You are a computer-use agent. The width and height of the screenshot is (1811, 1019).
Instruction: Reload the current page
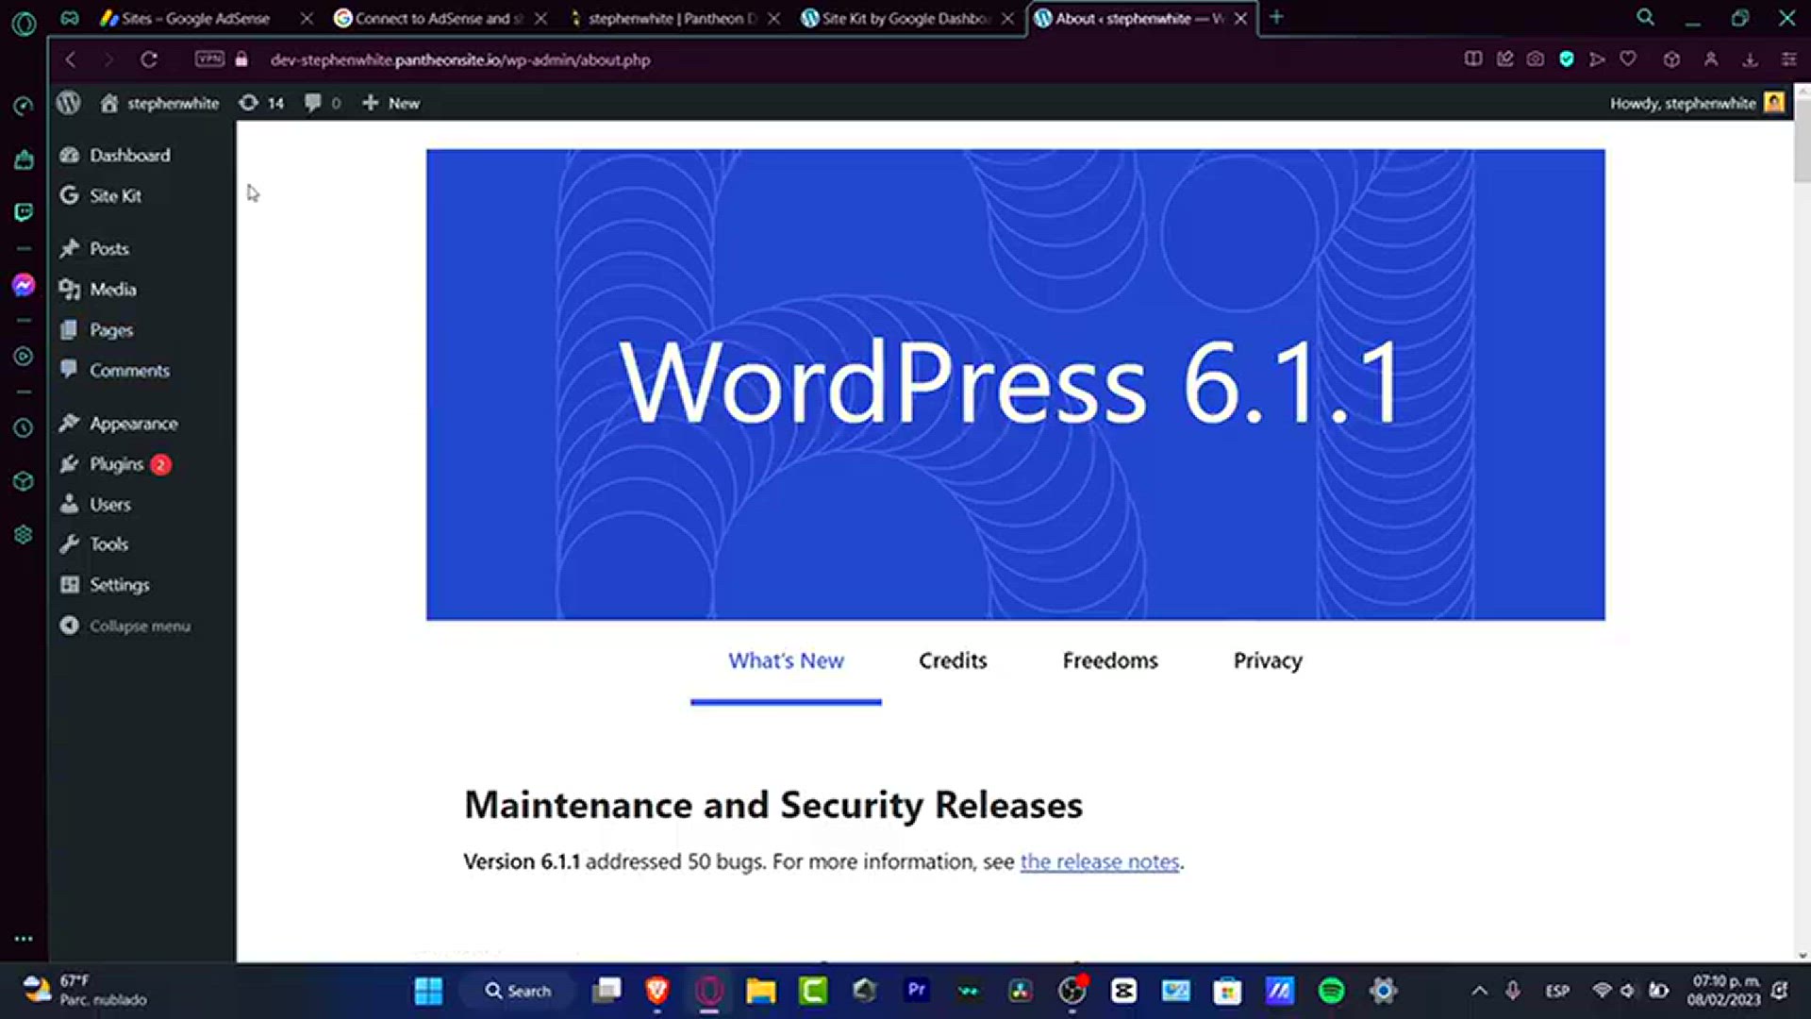149,59
